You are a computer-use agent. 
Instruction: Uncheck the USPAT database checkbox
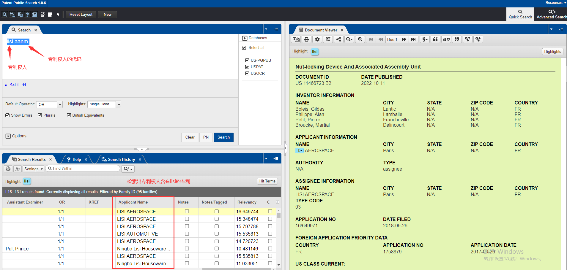tap(247, 67)
